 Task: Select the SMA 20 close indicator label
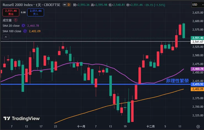[11, 26]
